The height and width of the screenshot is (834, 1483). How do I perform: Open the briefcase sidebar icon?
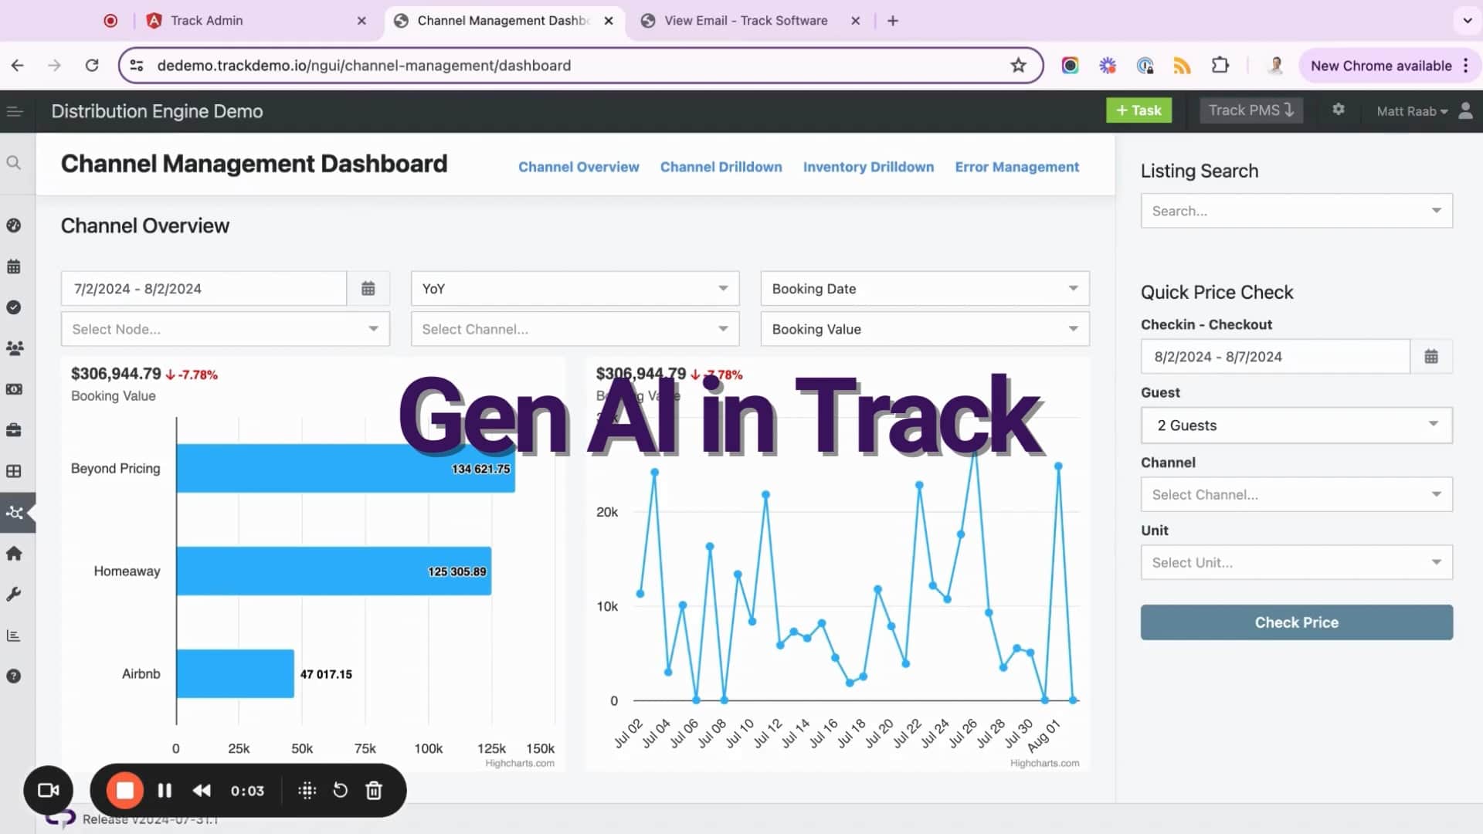click(x=14, y=430)
